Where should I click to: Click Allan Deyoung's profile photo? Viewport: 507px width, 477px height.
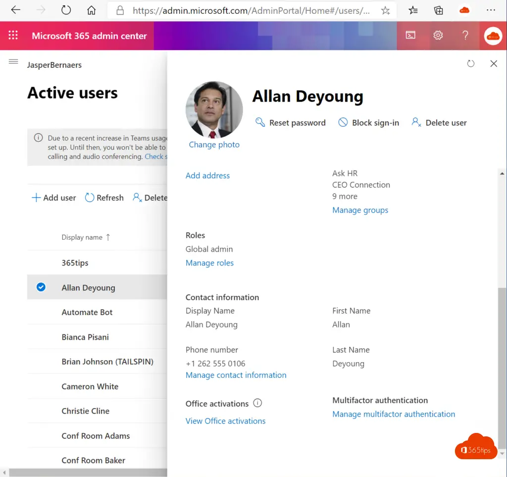pyautogui.click(x=214, y=109)
